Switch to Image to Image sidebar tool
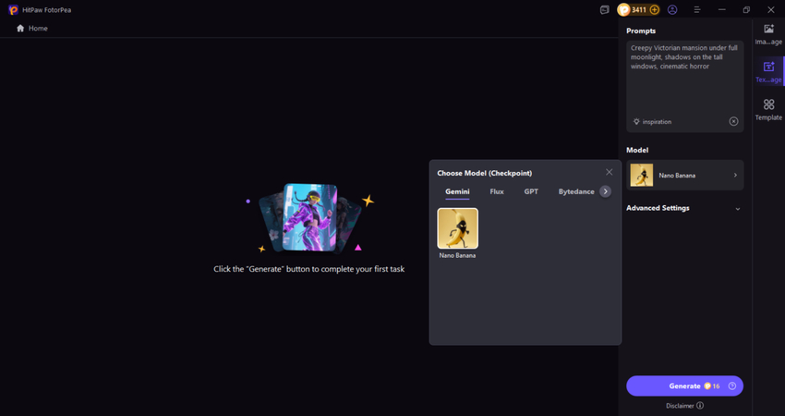 pyautogui.click(x=768, y=34)
